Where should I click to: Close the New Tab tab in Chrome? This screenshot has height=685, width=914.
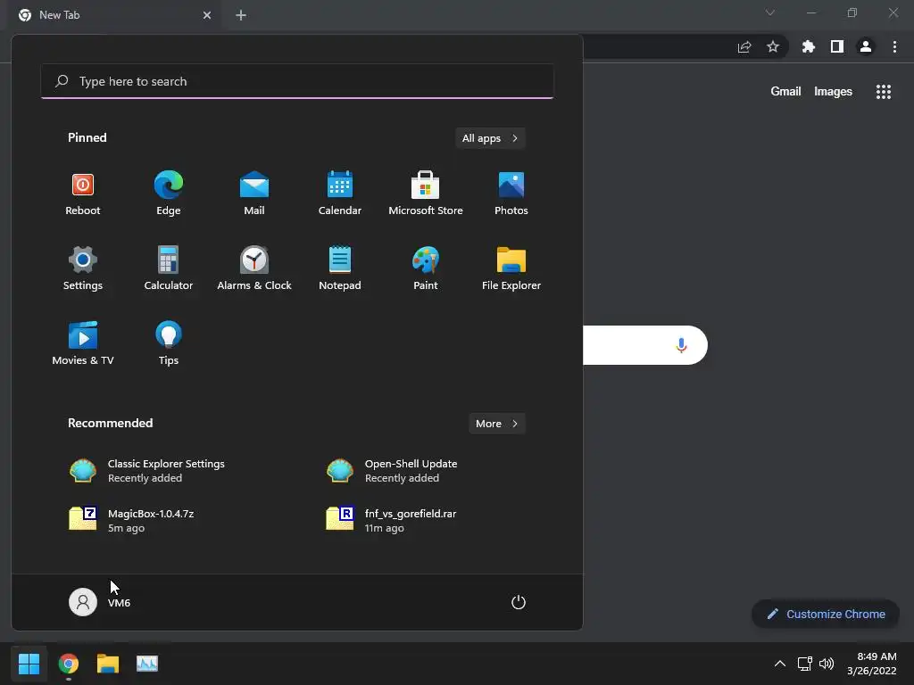207,15
